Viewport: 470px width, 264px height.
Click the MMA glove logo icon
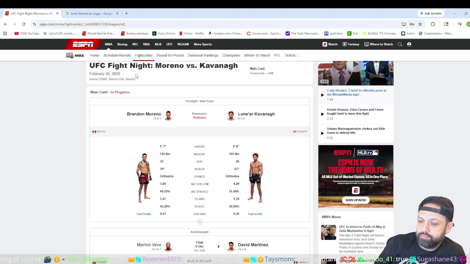tap(70, 55)
